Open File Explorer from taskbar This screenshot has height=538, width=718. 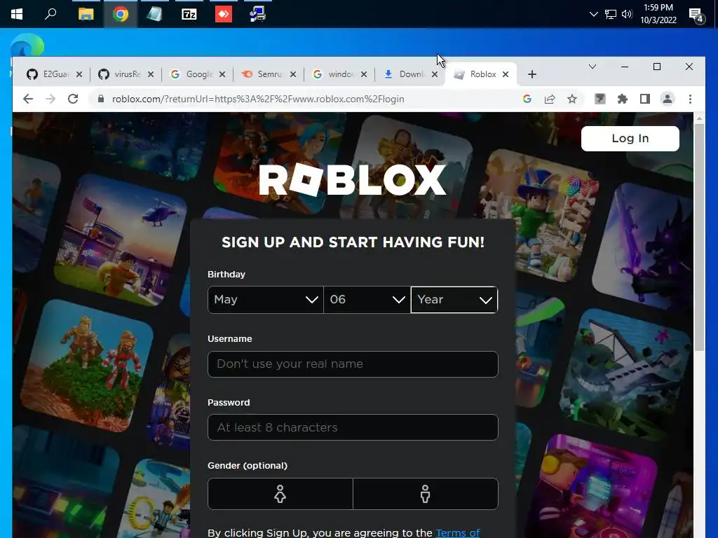[86, 14]
